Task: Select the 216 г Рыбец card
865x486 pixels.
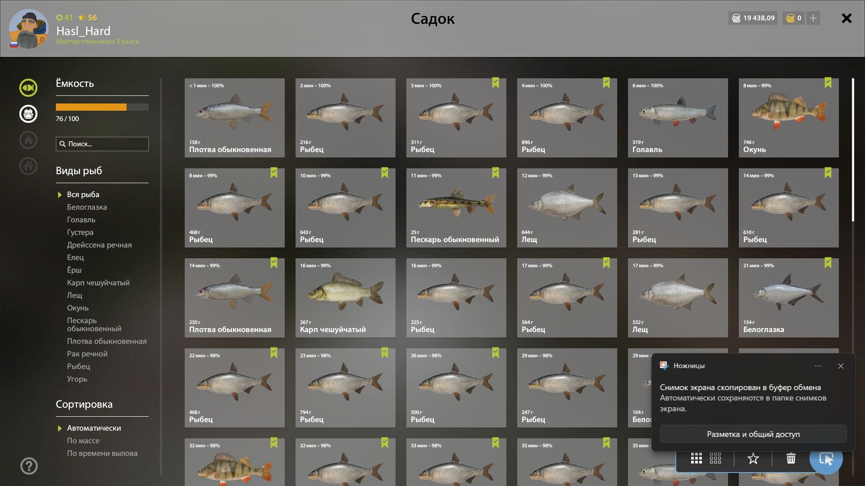Action: (x=345, y=118)
